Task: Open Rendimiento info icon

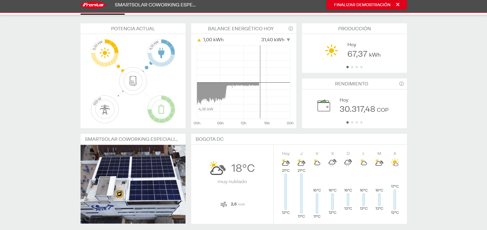Action: tap(401, 84)
